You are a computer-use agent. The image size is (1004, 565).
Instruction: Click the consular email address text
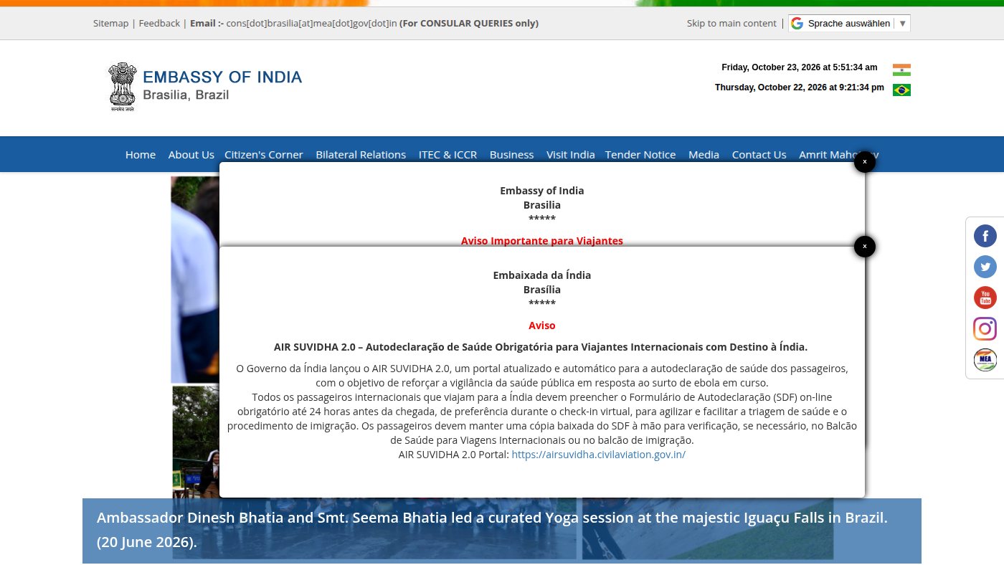(312, 23)
